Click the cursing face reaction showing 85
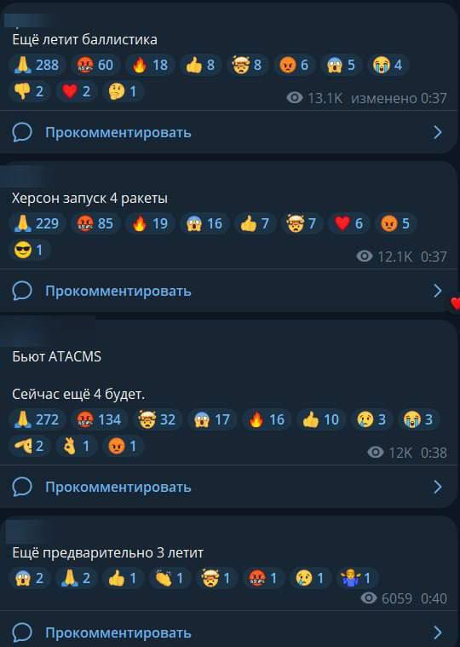The height and width of the screenshot is (647, 460). pos(95,223)
